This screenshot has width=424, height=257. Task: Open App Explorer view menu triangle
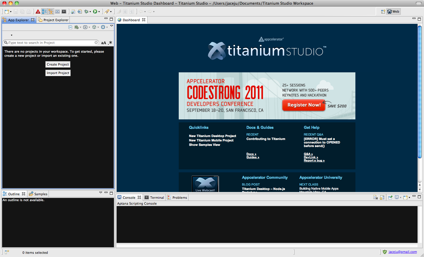112,26
